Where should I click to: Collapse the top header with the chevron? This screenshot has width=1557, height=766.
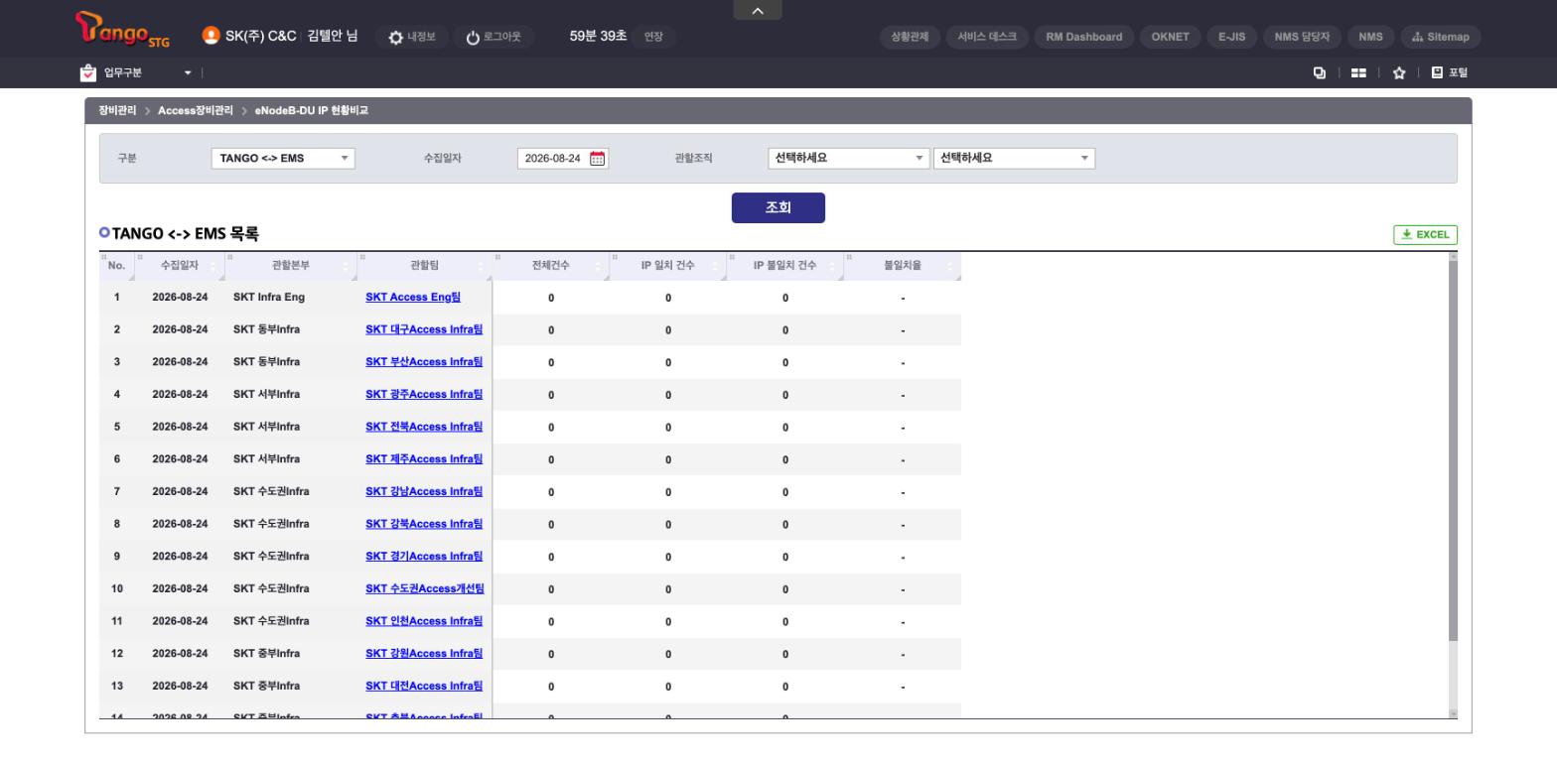(x=758, y=10)
